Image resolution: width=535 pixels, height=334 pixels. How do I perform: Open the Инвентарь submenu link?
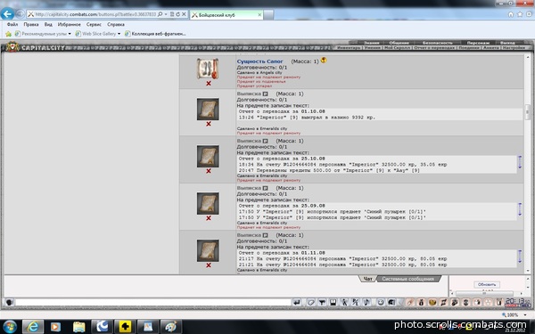[x=349, y=48]
